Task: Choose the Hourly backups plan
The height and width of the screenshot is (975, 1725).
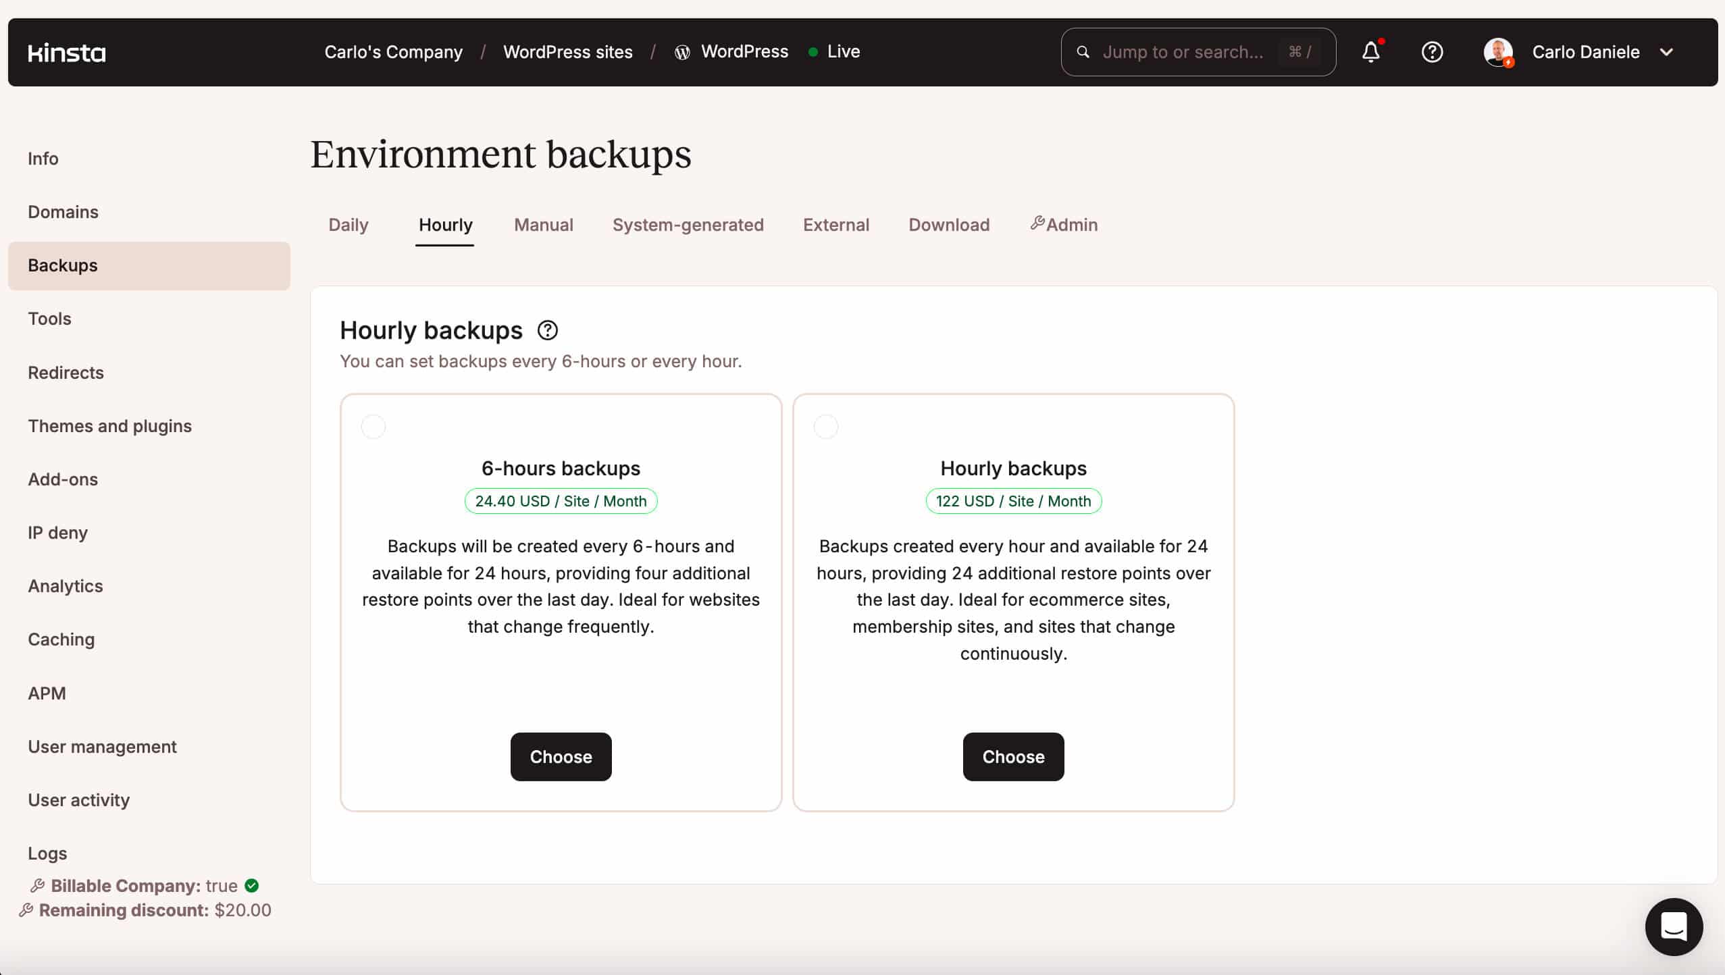Action: click(x=1012, y=756)
